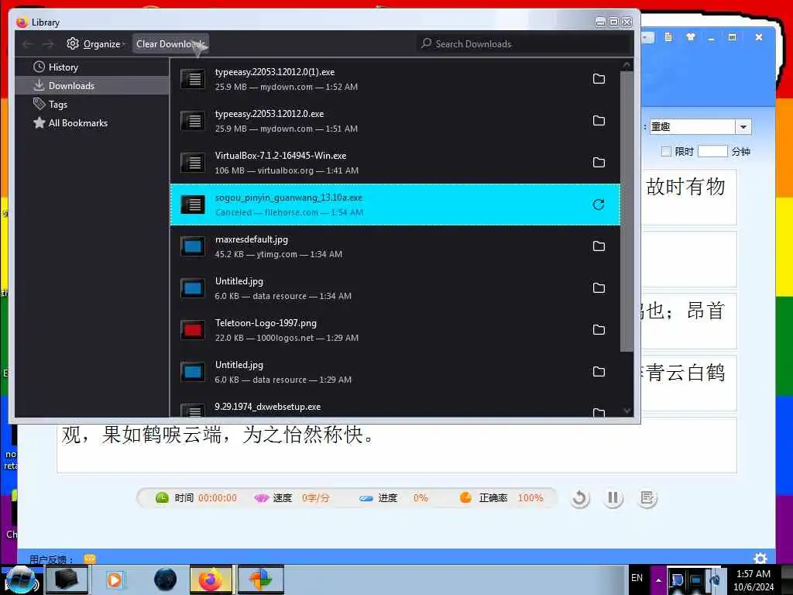Click the Clear Downloads button
This screenshot has width=793, height=595.
pos(170,44)
